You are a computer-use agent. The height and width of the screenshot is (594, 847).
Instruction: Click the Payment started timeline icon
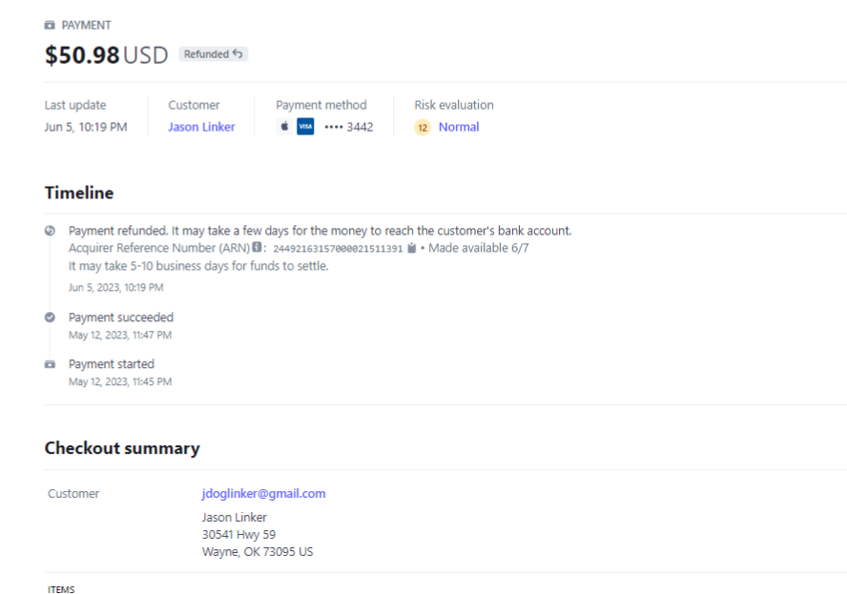click(x=50, y=365)
